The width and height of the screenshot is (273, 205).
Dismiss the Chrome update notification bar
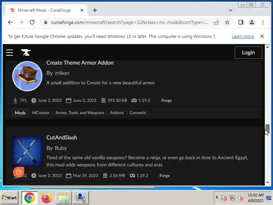click(x=262, y=36)
